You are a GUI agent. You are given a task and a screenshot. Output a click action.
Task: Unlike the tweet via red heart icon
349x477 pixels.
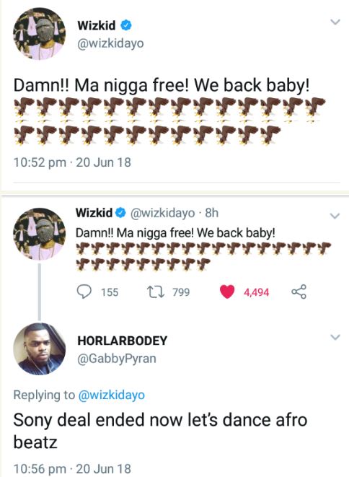click(x=227, y=292)
